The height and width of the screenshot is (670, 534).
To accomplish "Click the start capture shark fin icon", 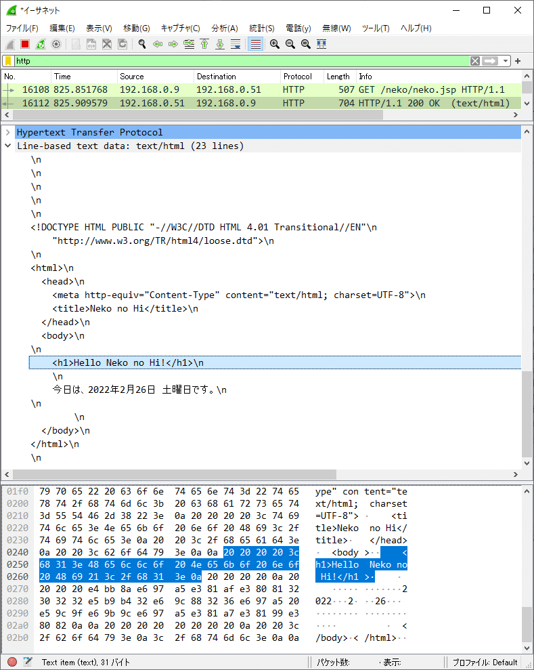I will pos(10,44).
